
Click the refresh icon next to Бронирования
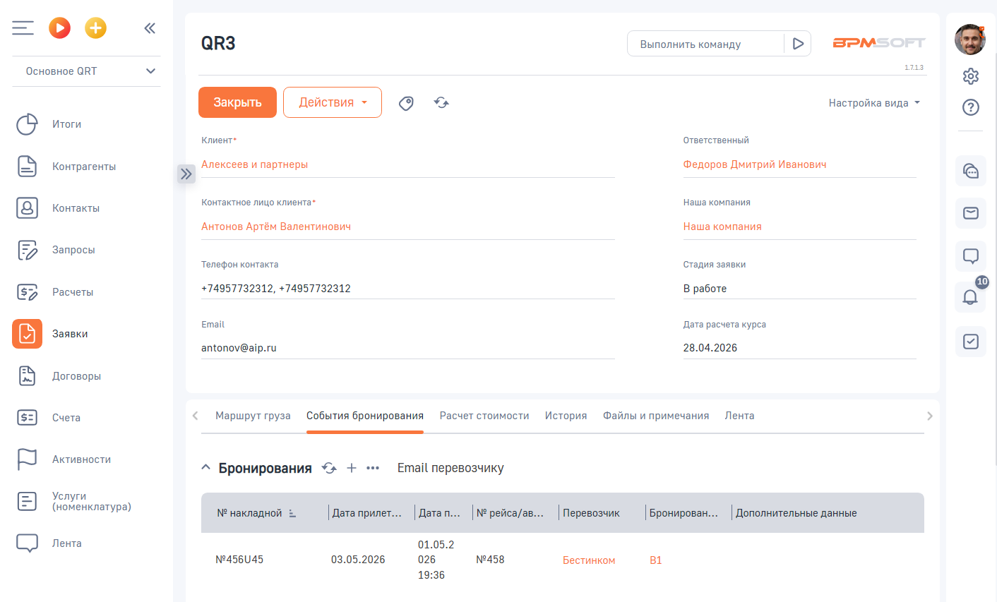329,467
